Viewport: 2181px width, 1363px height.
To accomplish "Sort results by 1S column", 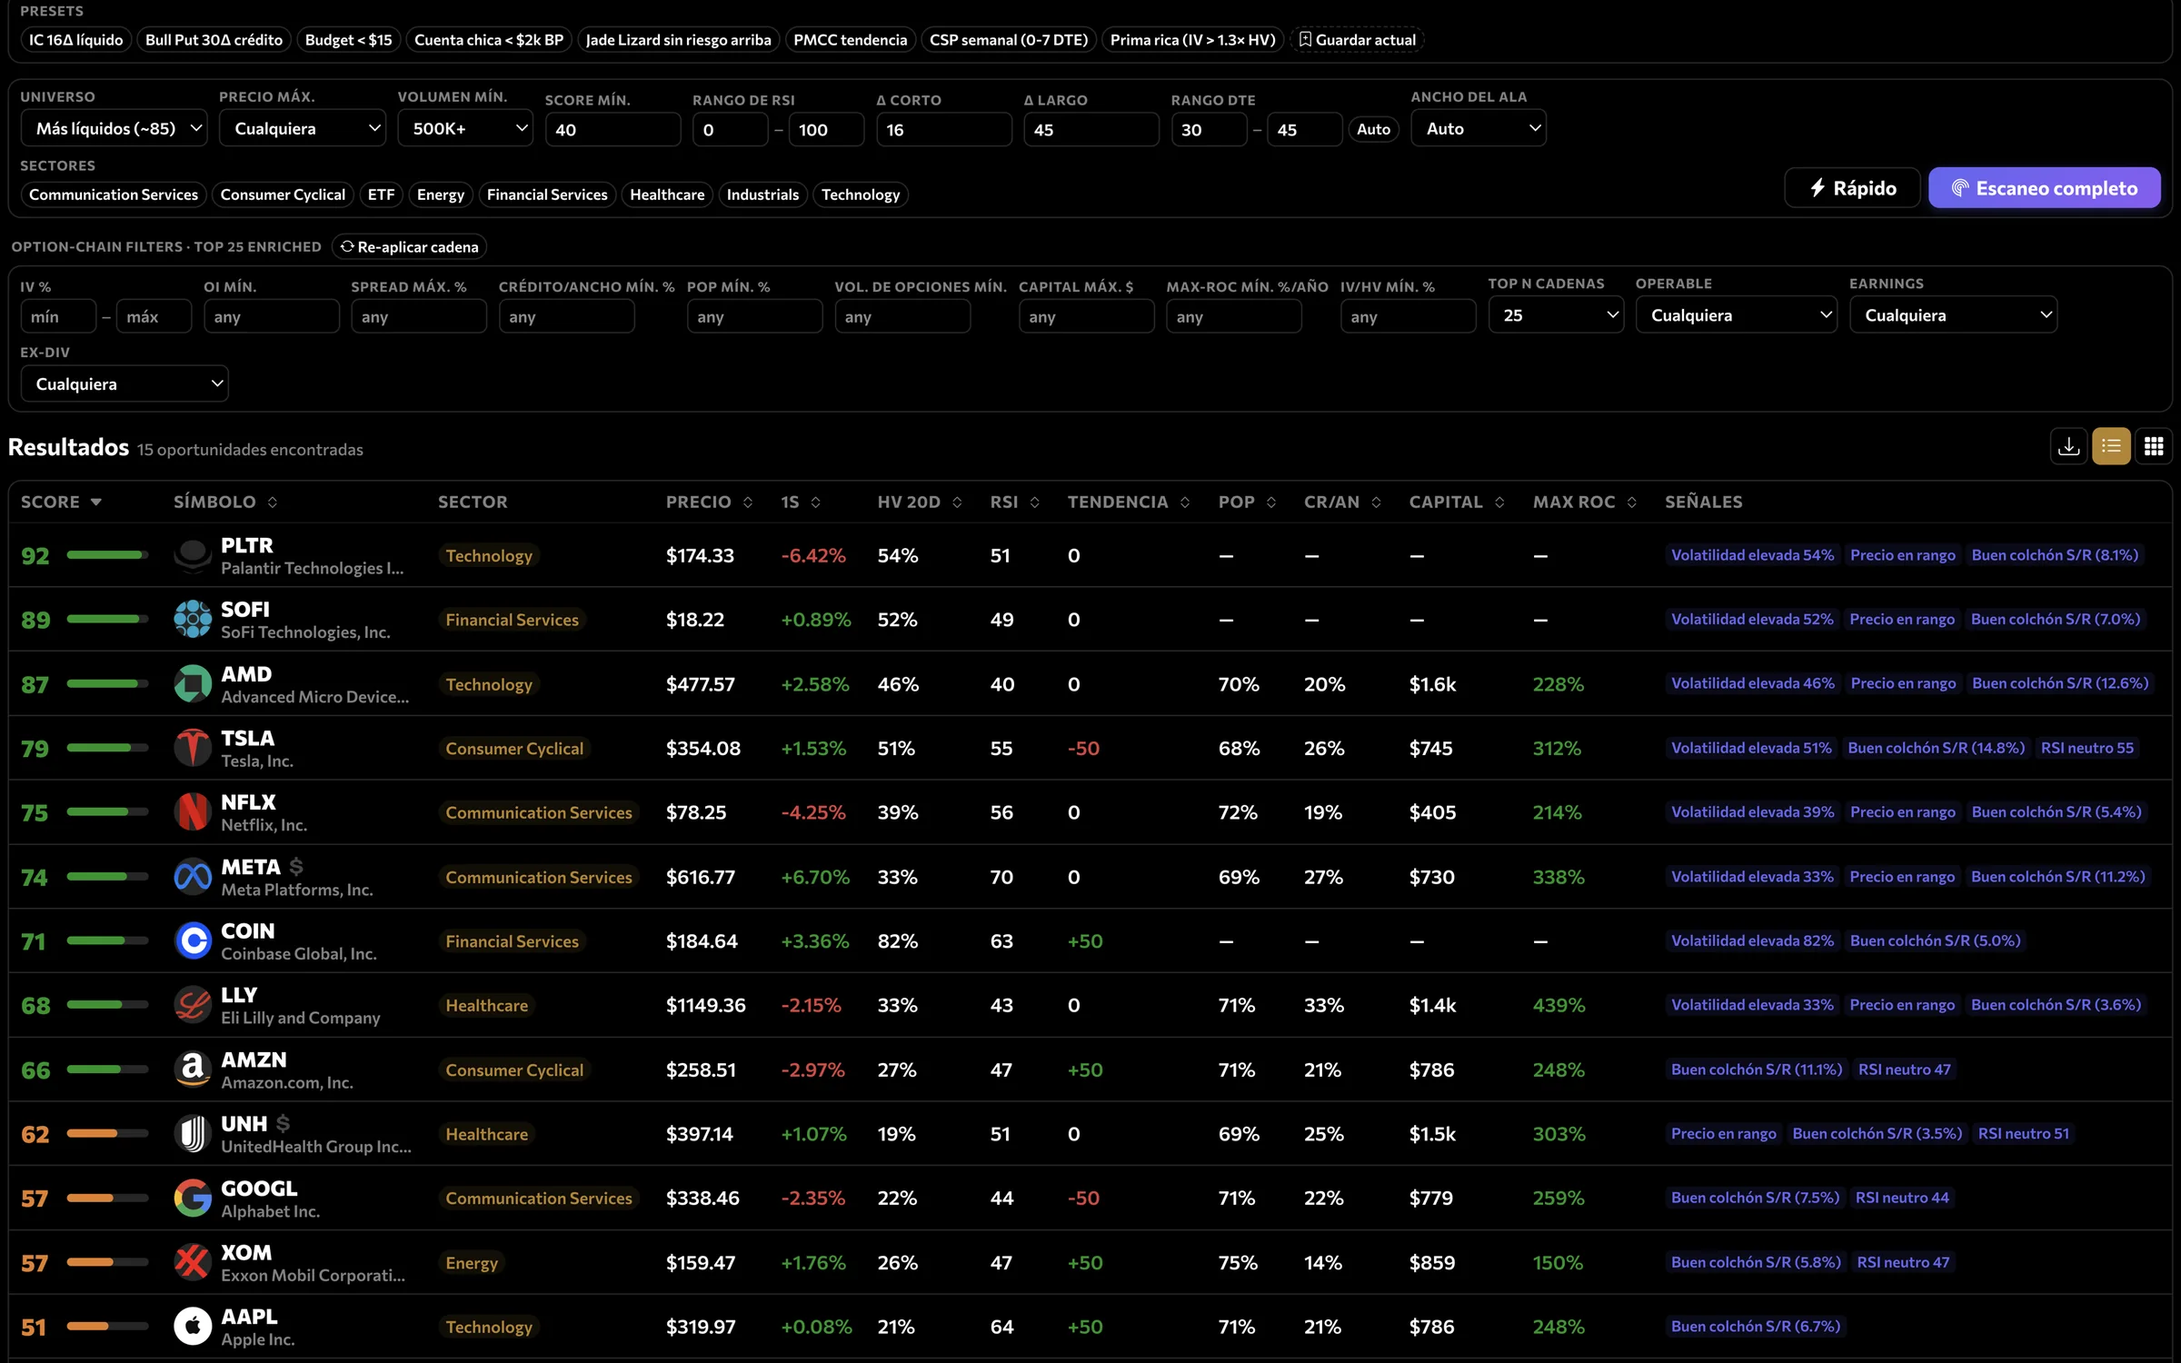I will tap(816, 502).
